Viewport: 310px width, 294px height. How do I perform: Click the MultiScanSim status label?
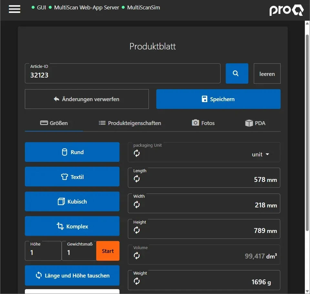coord(143,7)
